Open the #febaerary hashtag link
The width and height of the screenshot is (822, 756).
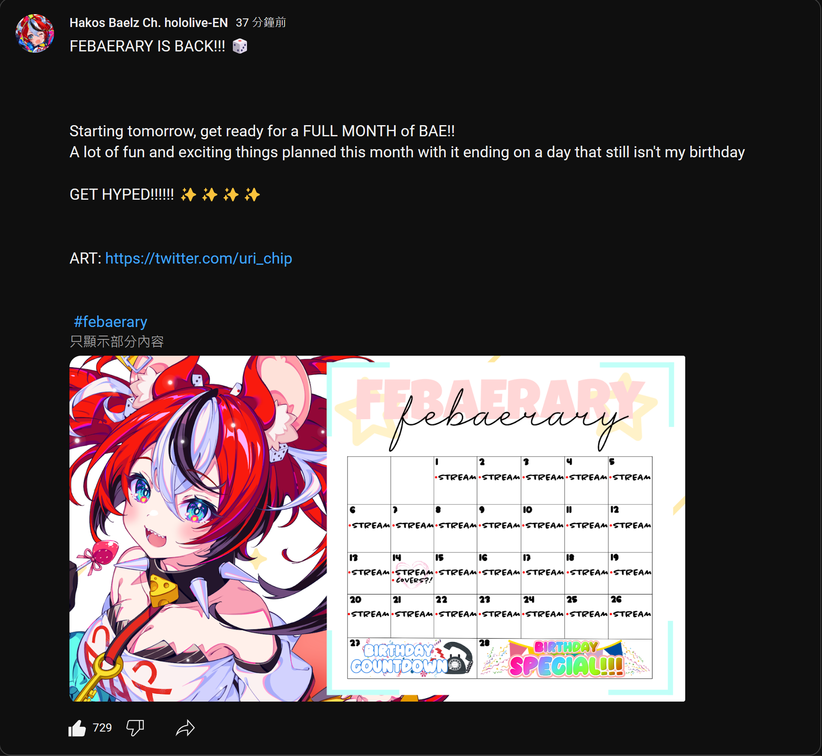111,322
